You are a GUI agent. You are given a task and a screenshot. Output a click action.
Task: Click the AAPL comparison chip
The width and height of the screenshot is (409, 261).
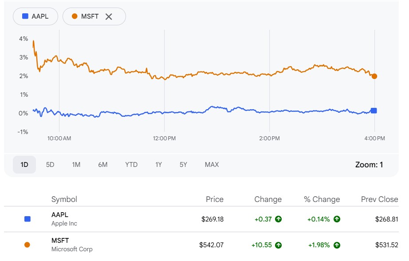point(35,16)
